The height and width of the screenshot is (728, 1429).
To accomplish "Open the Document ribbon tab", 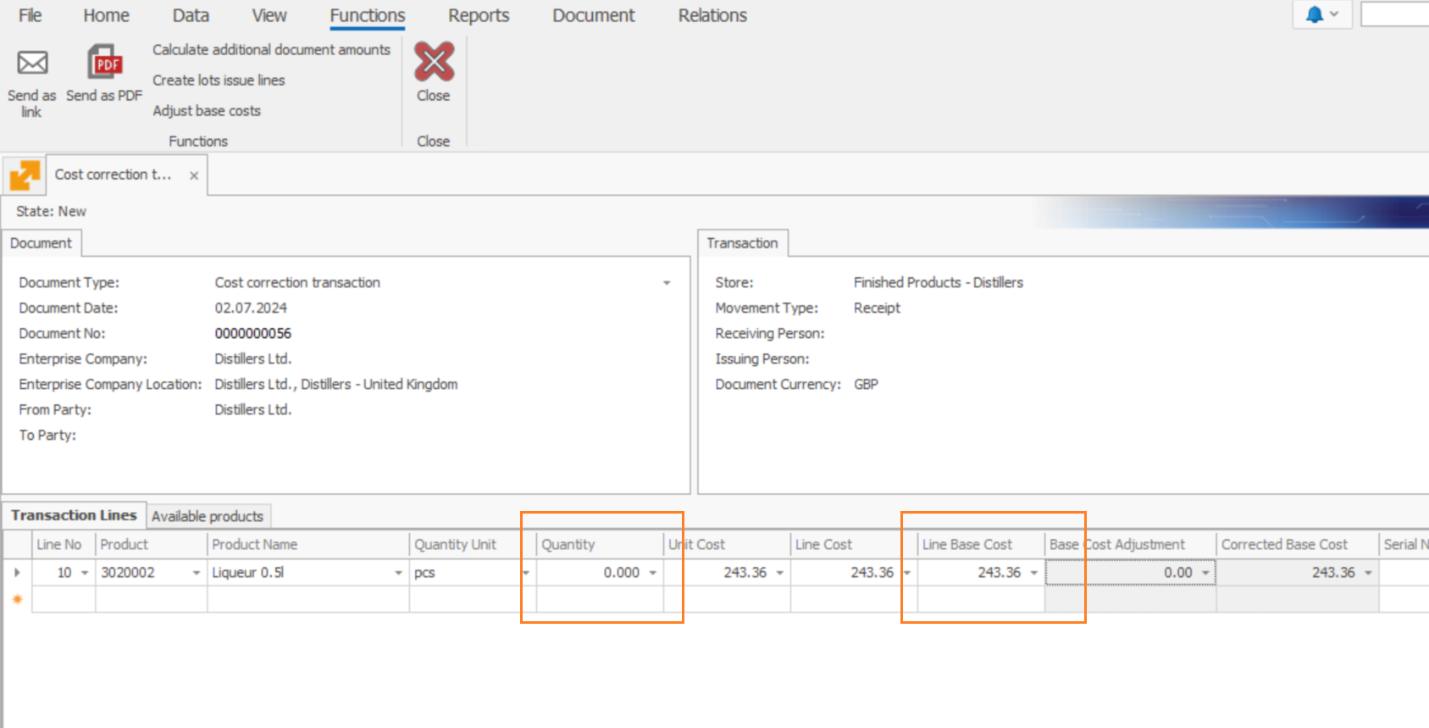I will click(x=593, y=15).
